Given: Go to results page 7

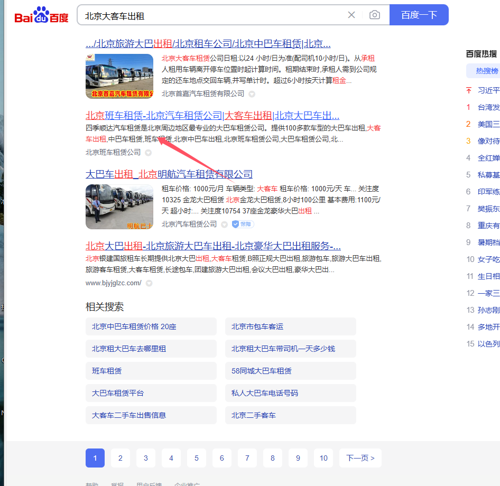Looking at the screenshot, I should pos(247,458).
